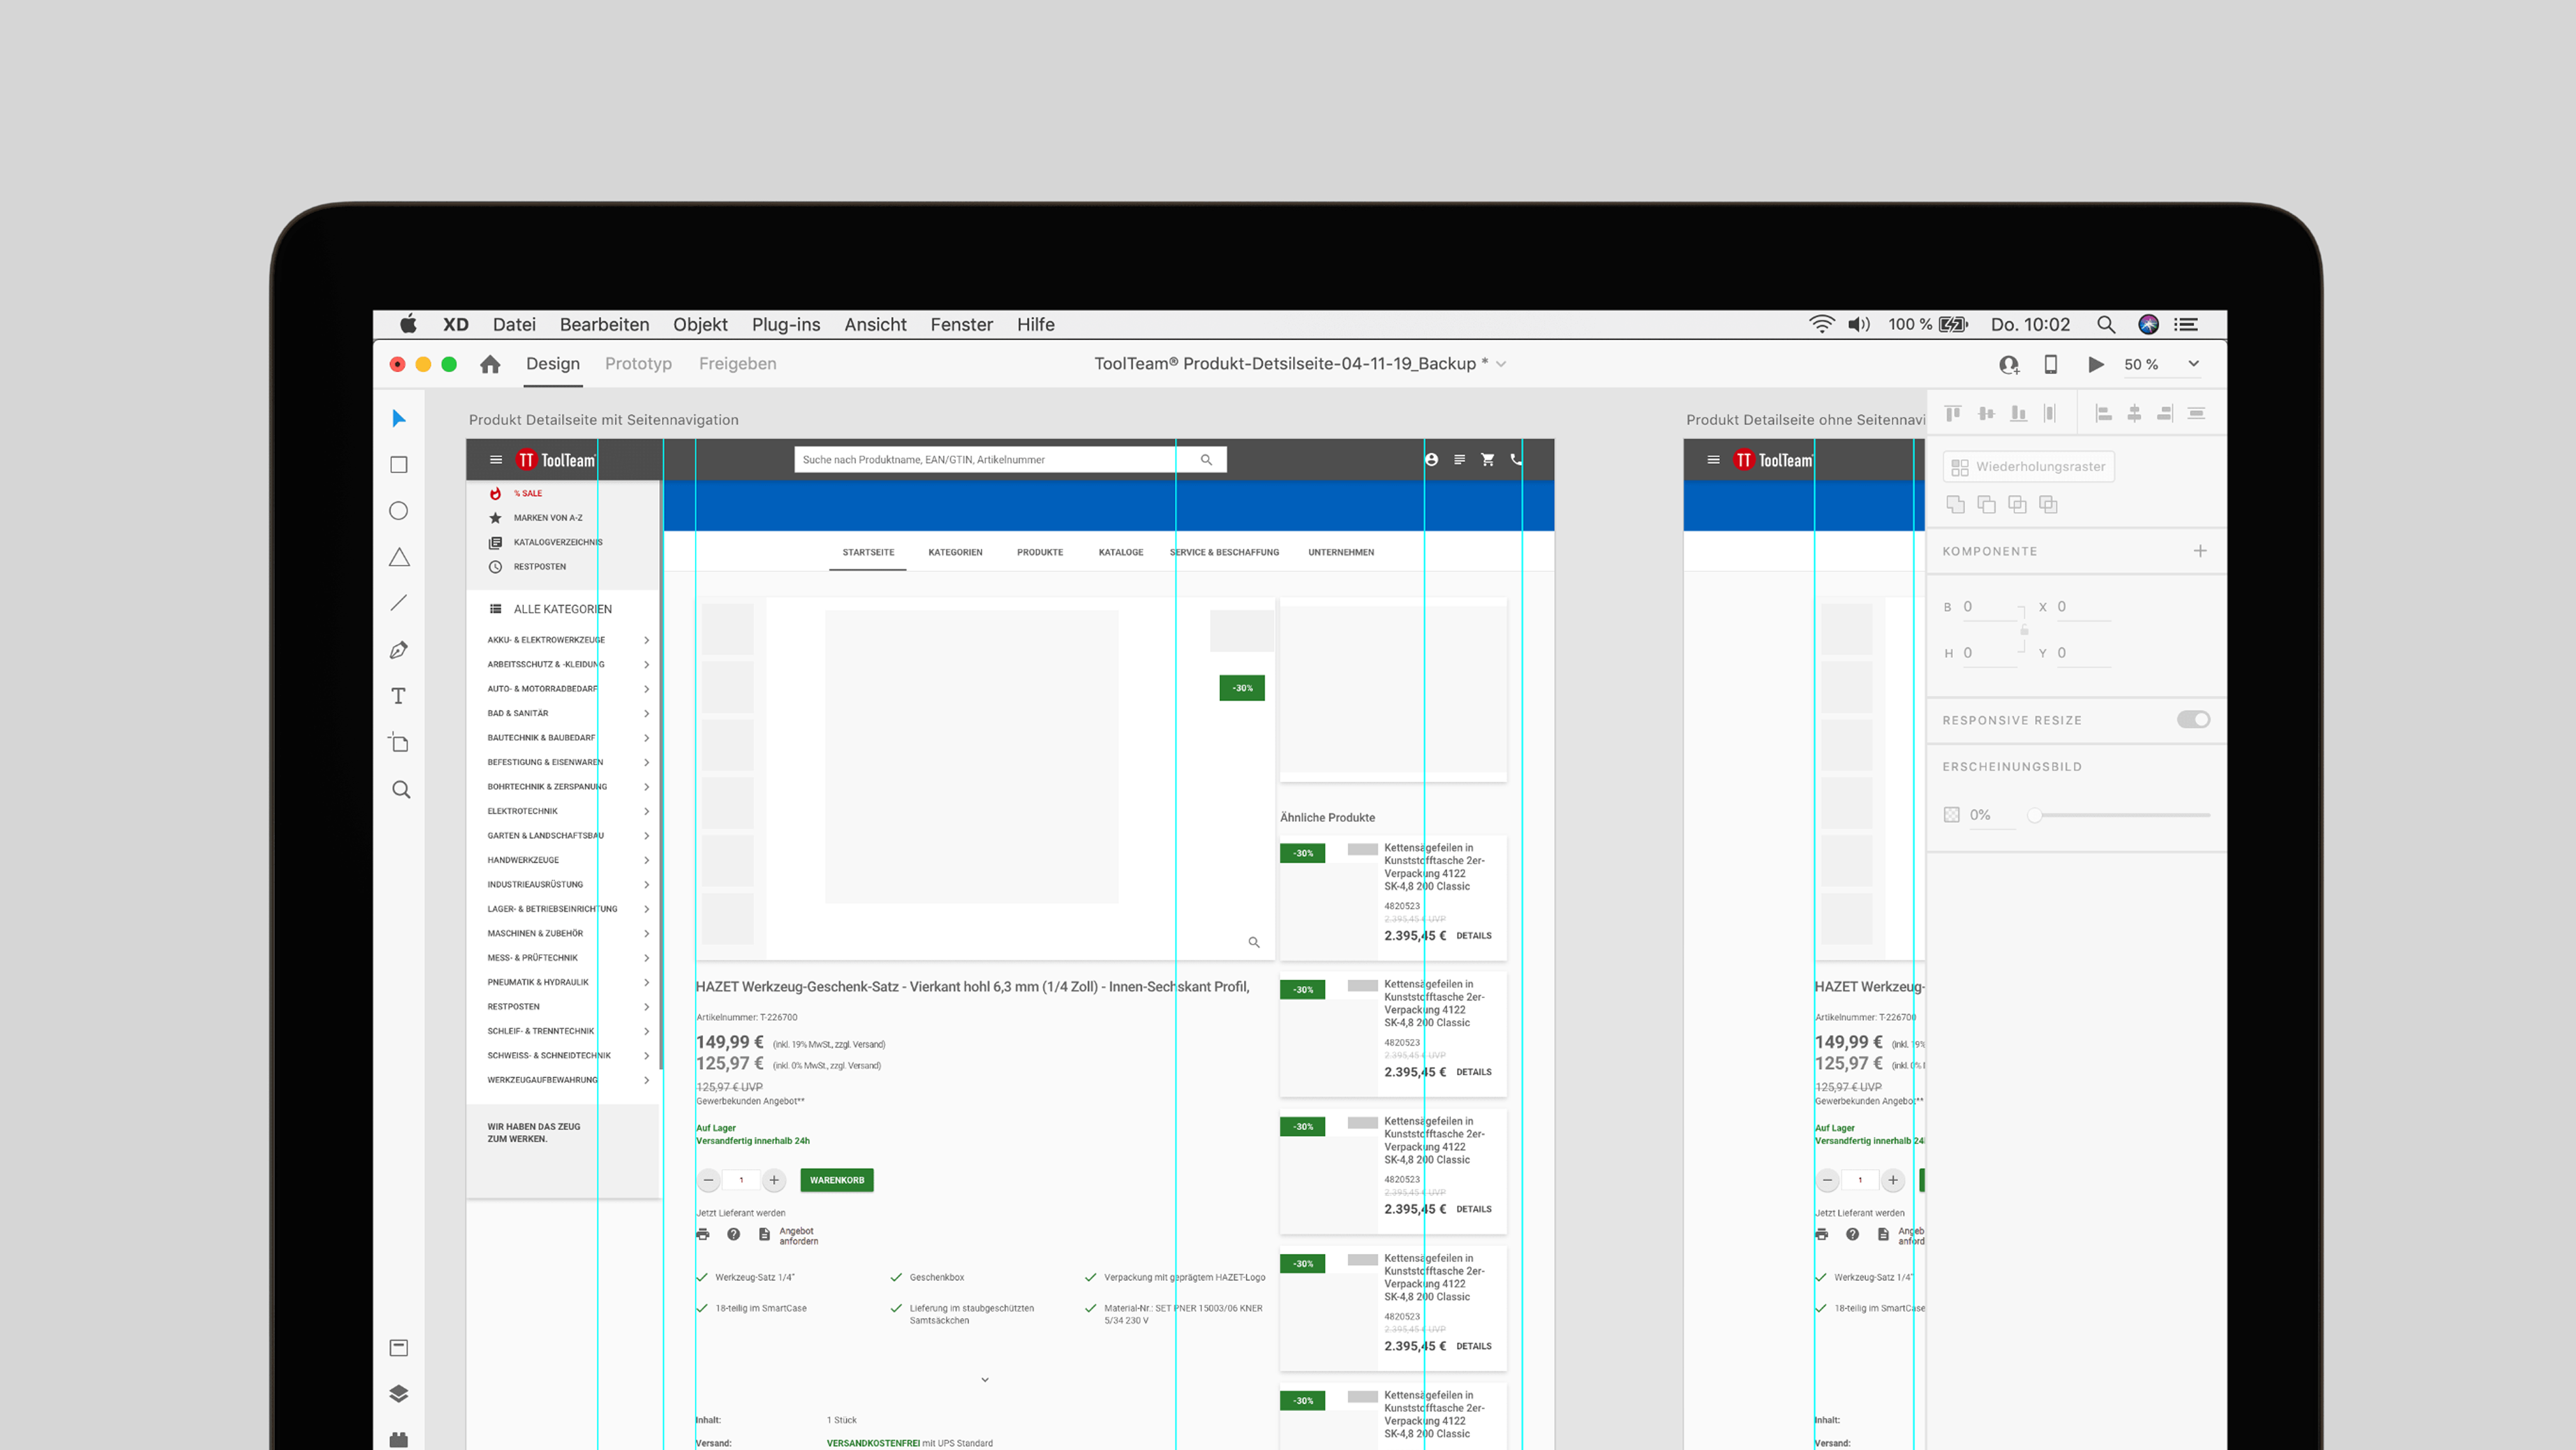2576x1450 pixels.
Task: Increase quantity with plus stepper
Action: [774, 1180]
